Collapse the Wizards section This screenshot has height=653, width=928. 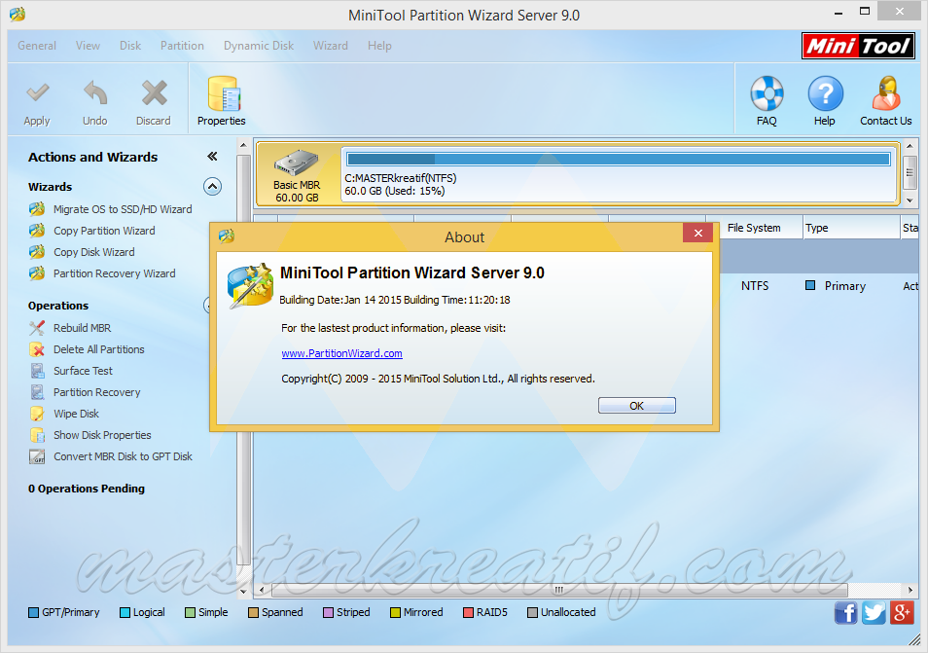pos(212,187)
